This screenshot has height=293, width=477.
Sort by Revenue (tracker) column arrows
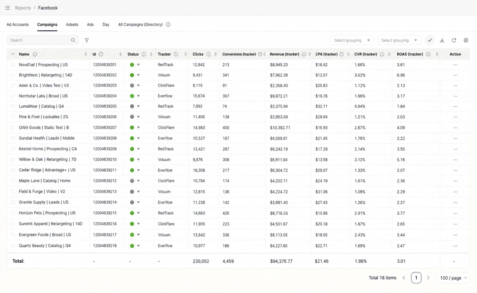point(310,54)
